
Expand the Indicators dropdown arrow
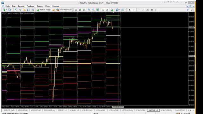(x=114, y=10)
